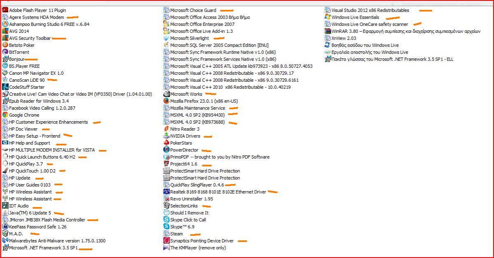Select 'CanoScan LiDE 90' text
This screenshot has height=258, width=494.
click(x=27, y=80)
